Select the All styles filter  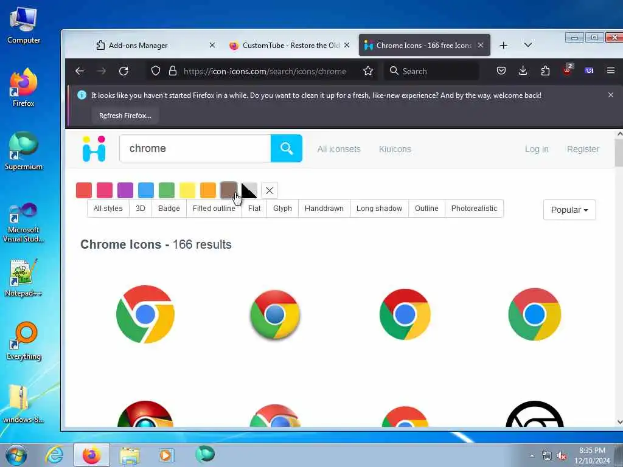pos(108,209)
